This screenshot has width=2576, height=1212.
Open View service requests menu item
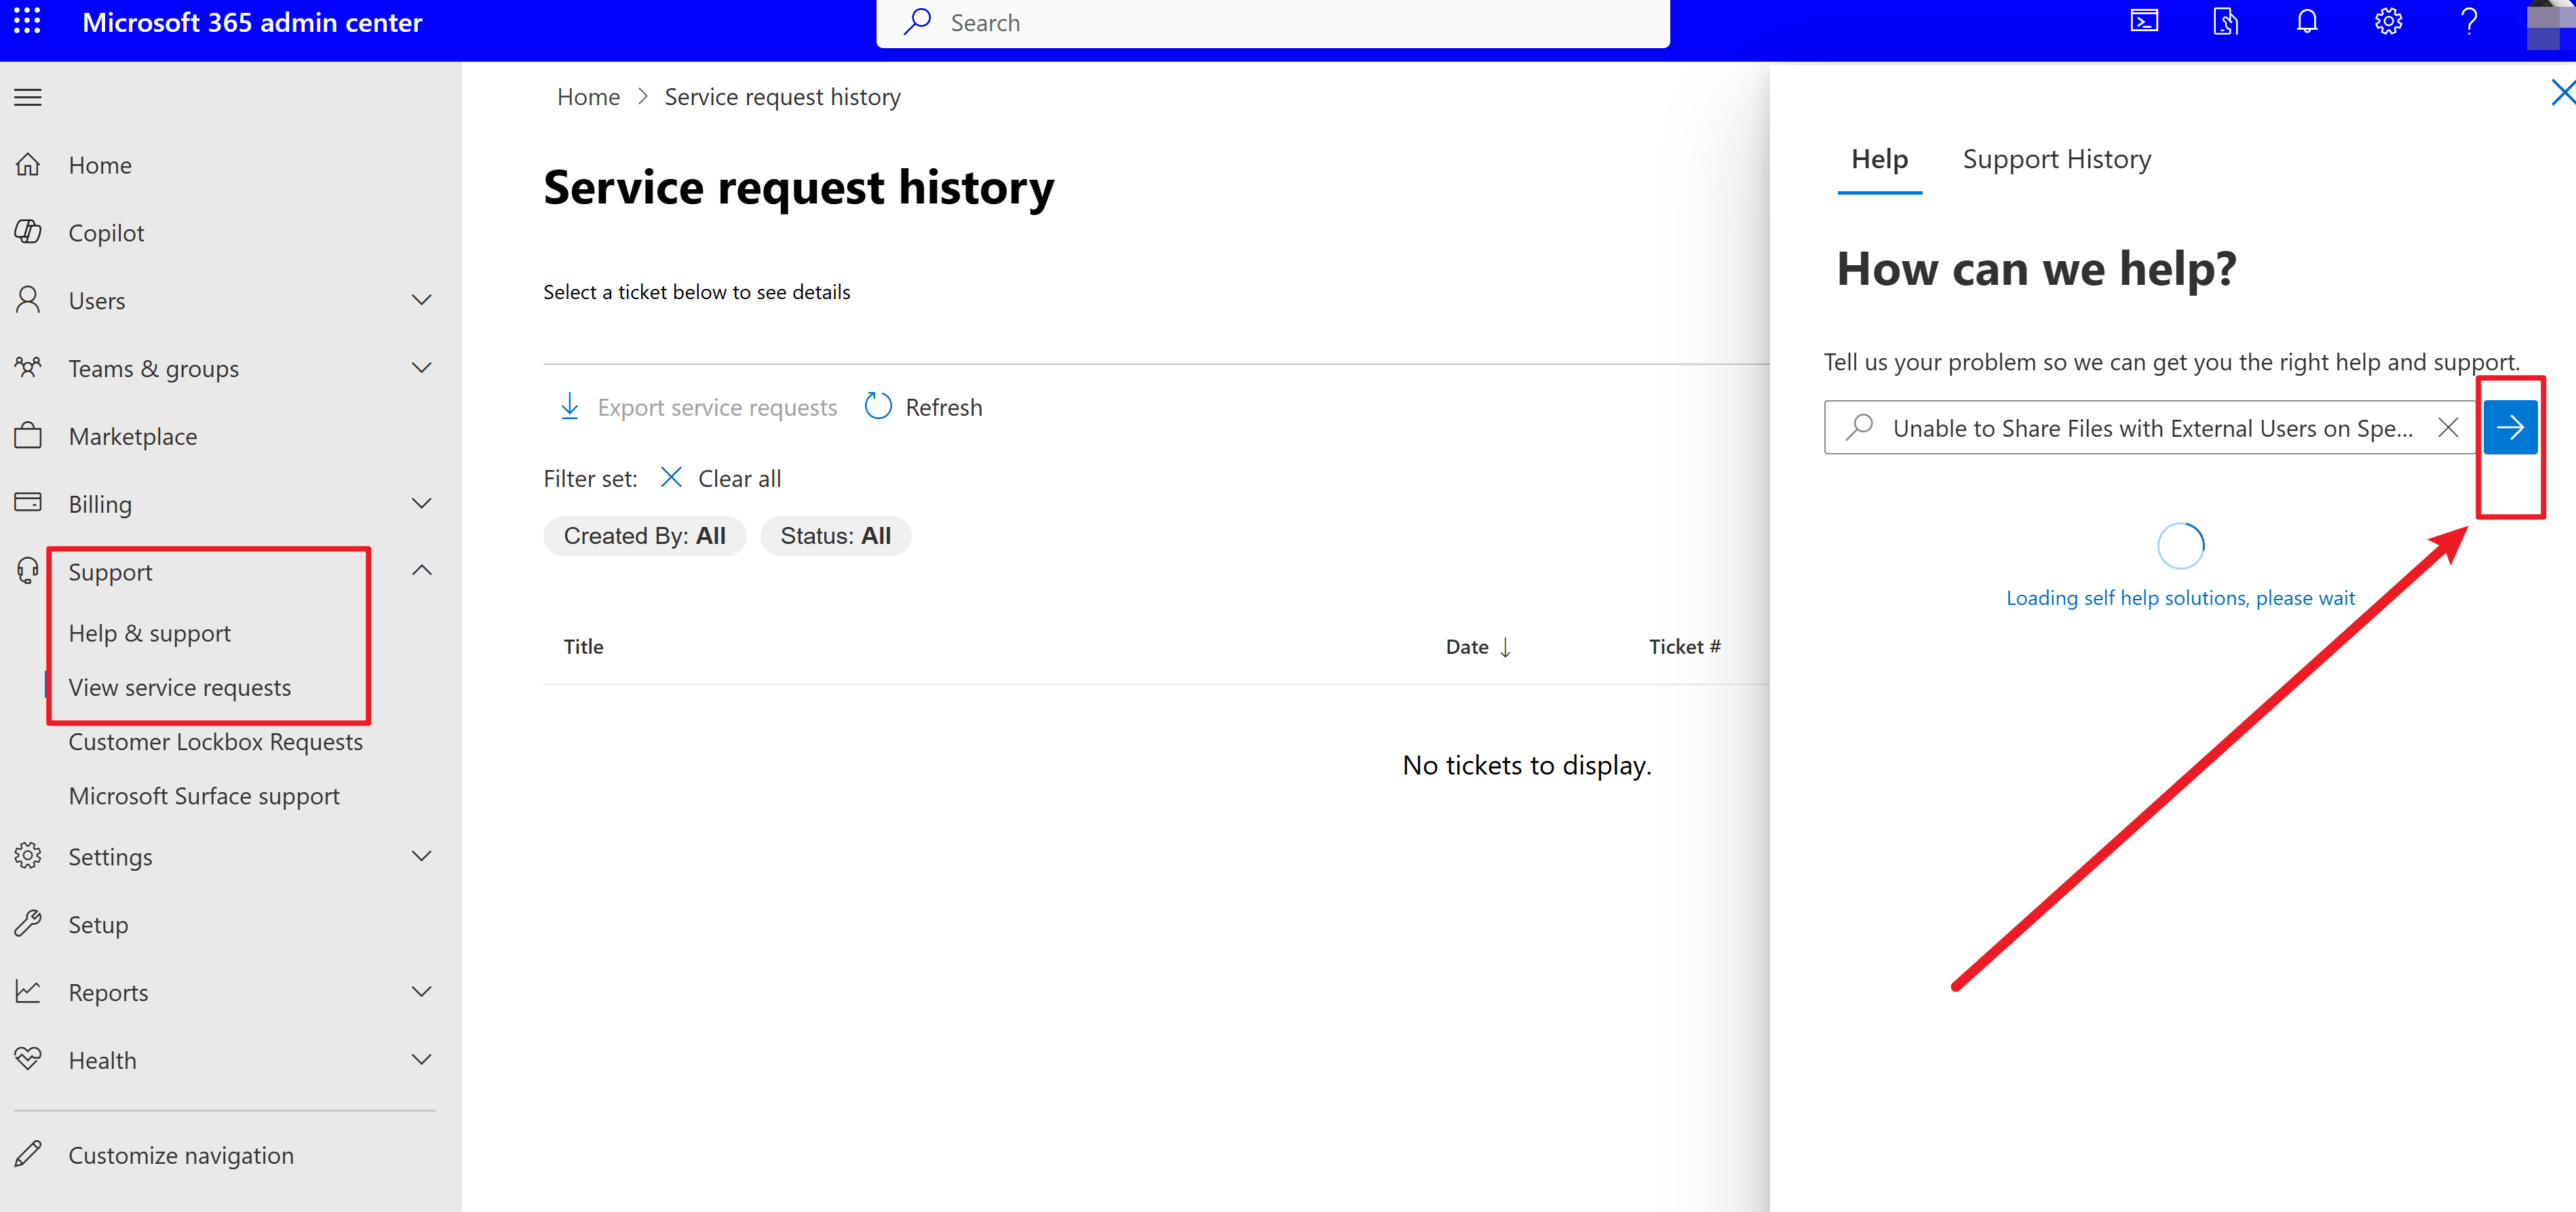click(x=180, y=688)
